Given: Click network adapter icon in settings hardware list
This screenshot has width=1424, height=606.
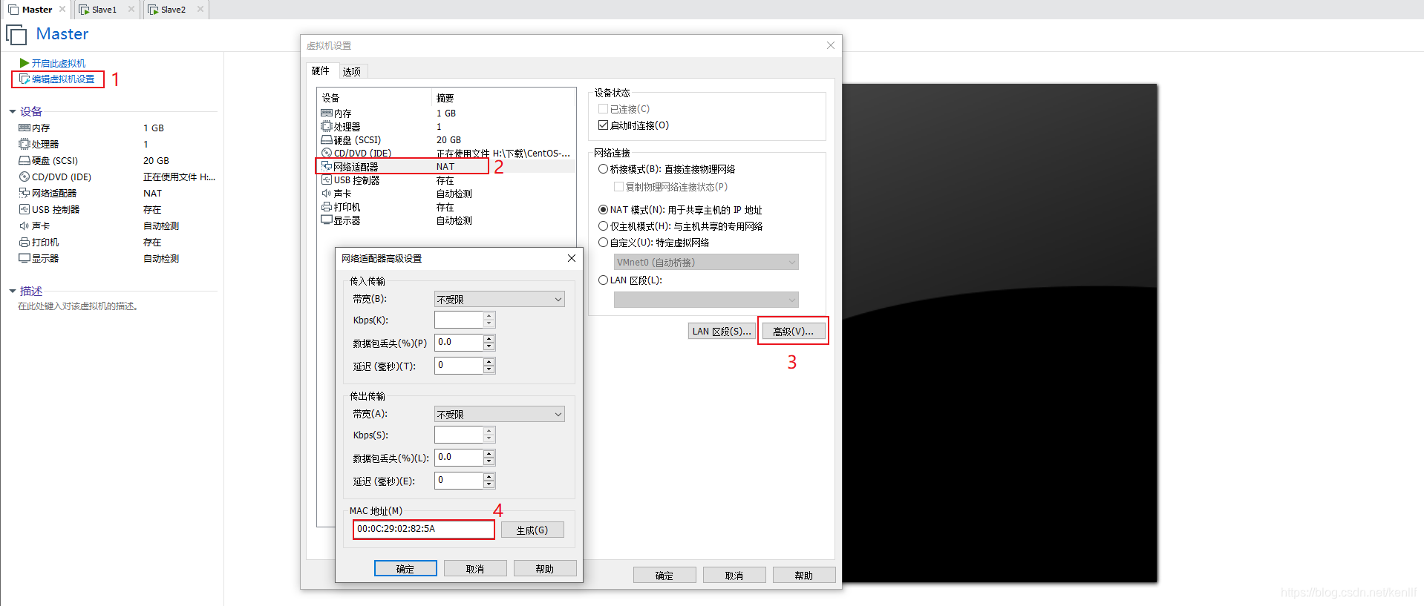Looking at the screenshot, I should tap(327, 166).
